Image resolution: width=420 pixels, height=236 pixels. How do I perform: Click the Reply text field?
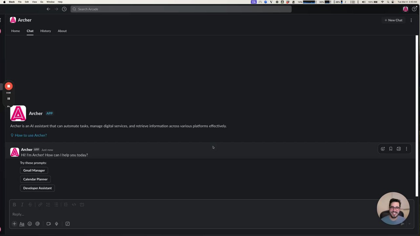coord(194,214)
